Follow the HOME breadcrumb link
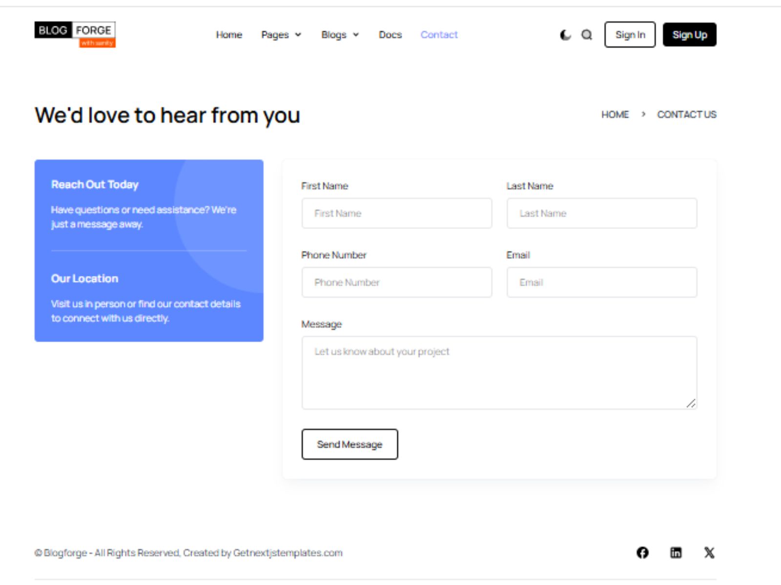The width and height of the screenshot is (781, 585). 615,115
